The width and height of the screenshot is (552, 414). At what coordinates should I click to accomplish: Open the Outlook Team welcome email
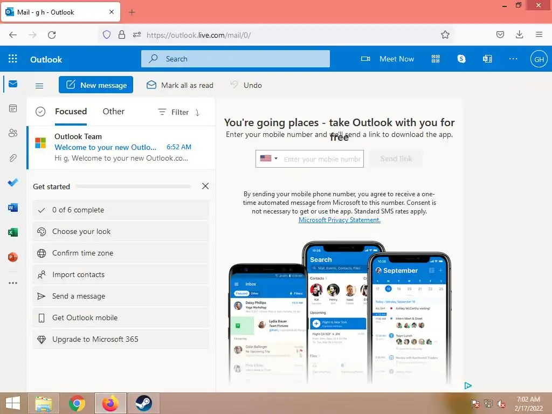(x=121, y=148)
